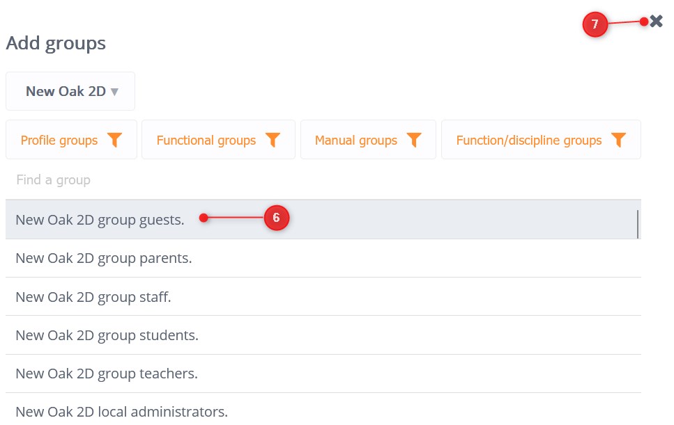Select New Oak 2D local administrators
This screenshot has height=425, width=674.
[x=121, y=411]
